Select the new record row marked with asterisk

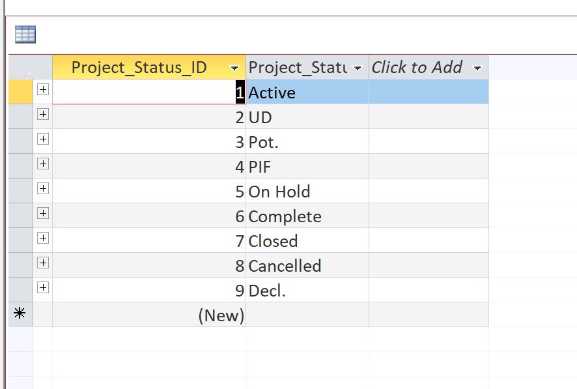(x=20, y=314)
